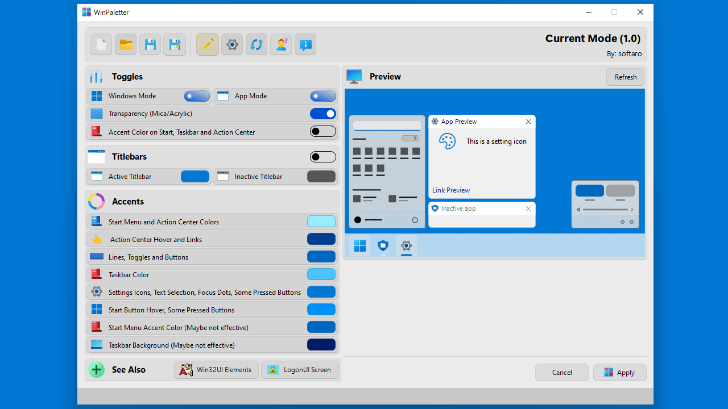Click the Start button in preview taskbar
Image resolution: width=728 pixels, height=409 pixels.
(359, 245)
